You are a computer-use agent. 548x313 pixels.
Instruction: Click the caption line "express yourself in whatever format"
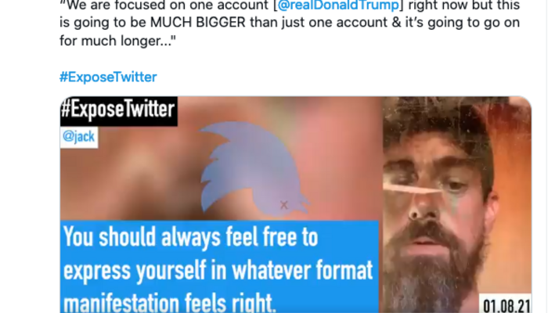point(218,271)
